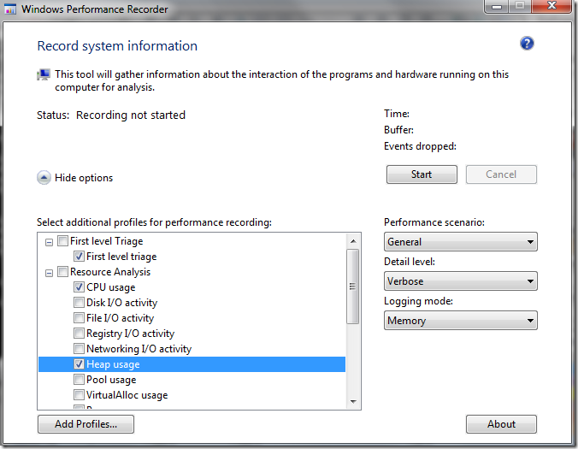Select the File I/O activity row text
The image size is (578, 449).
point(121,318)
